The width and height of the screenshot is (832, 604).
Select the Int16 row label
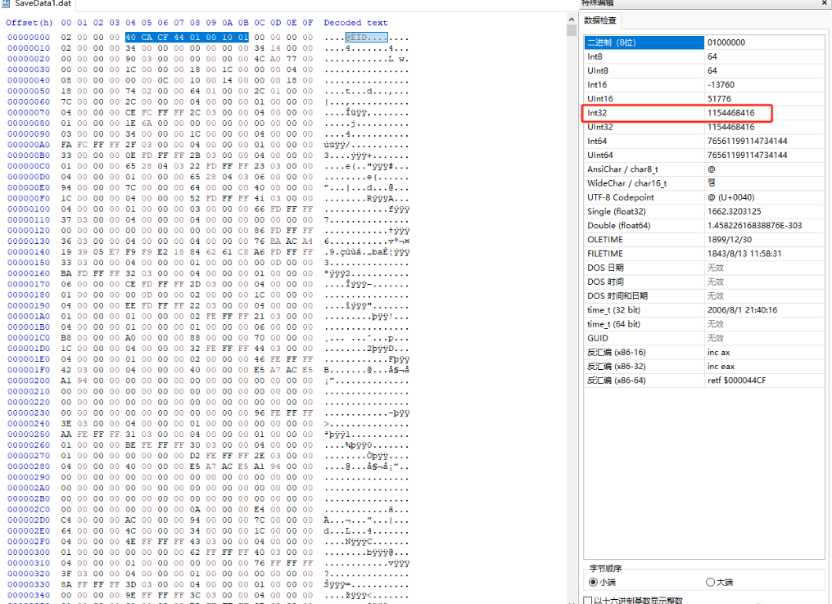597,85
